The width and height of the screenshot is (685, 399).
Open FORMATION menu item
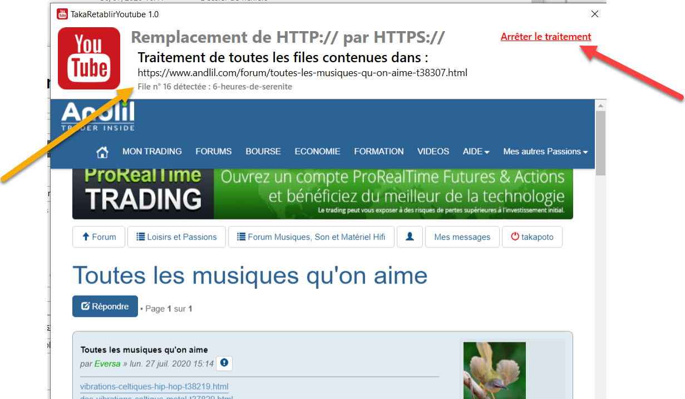pyautogui.click(x=379, y=152)
